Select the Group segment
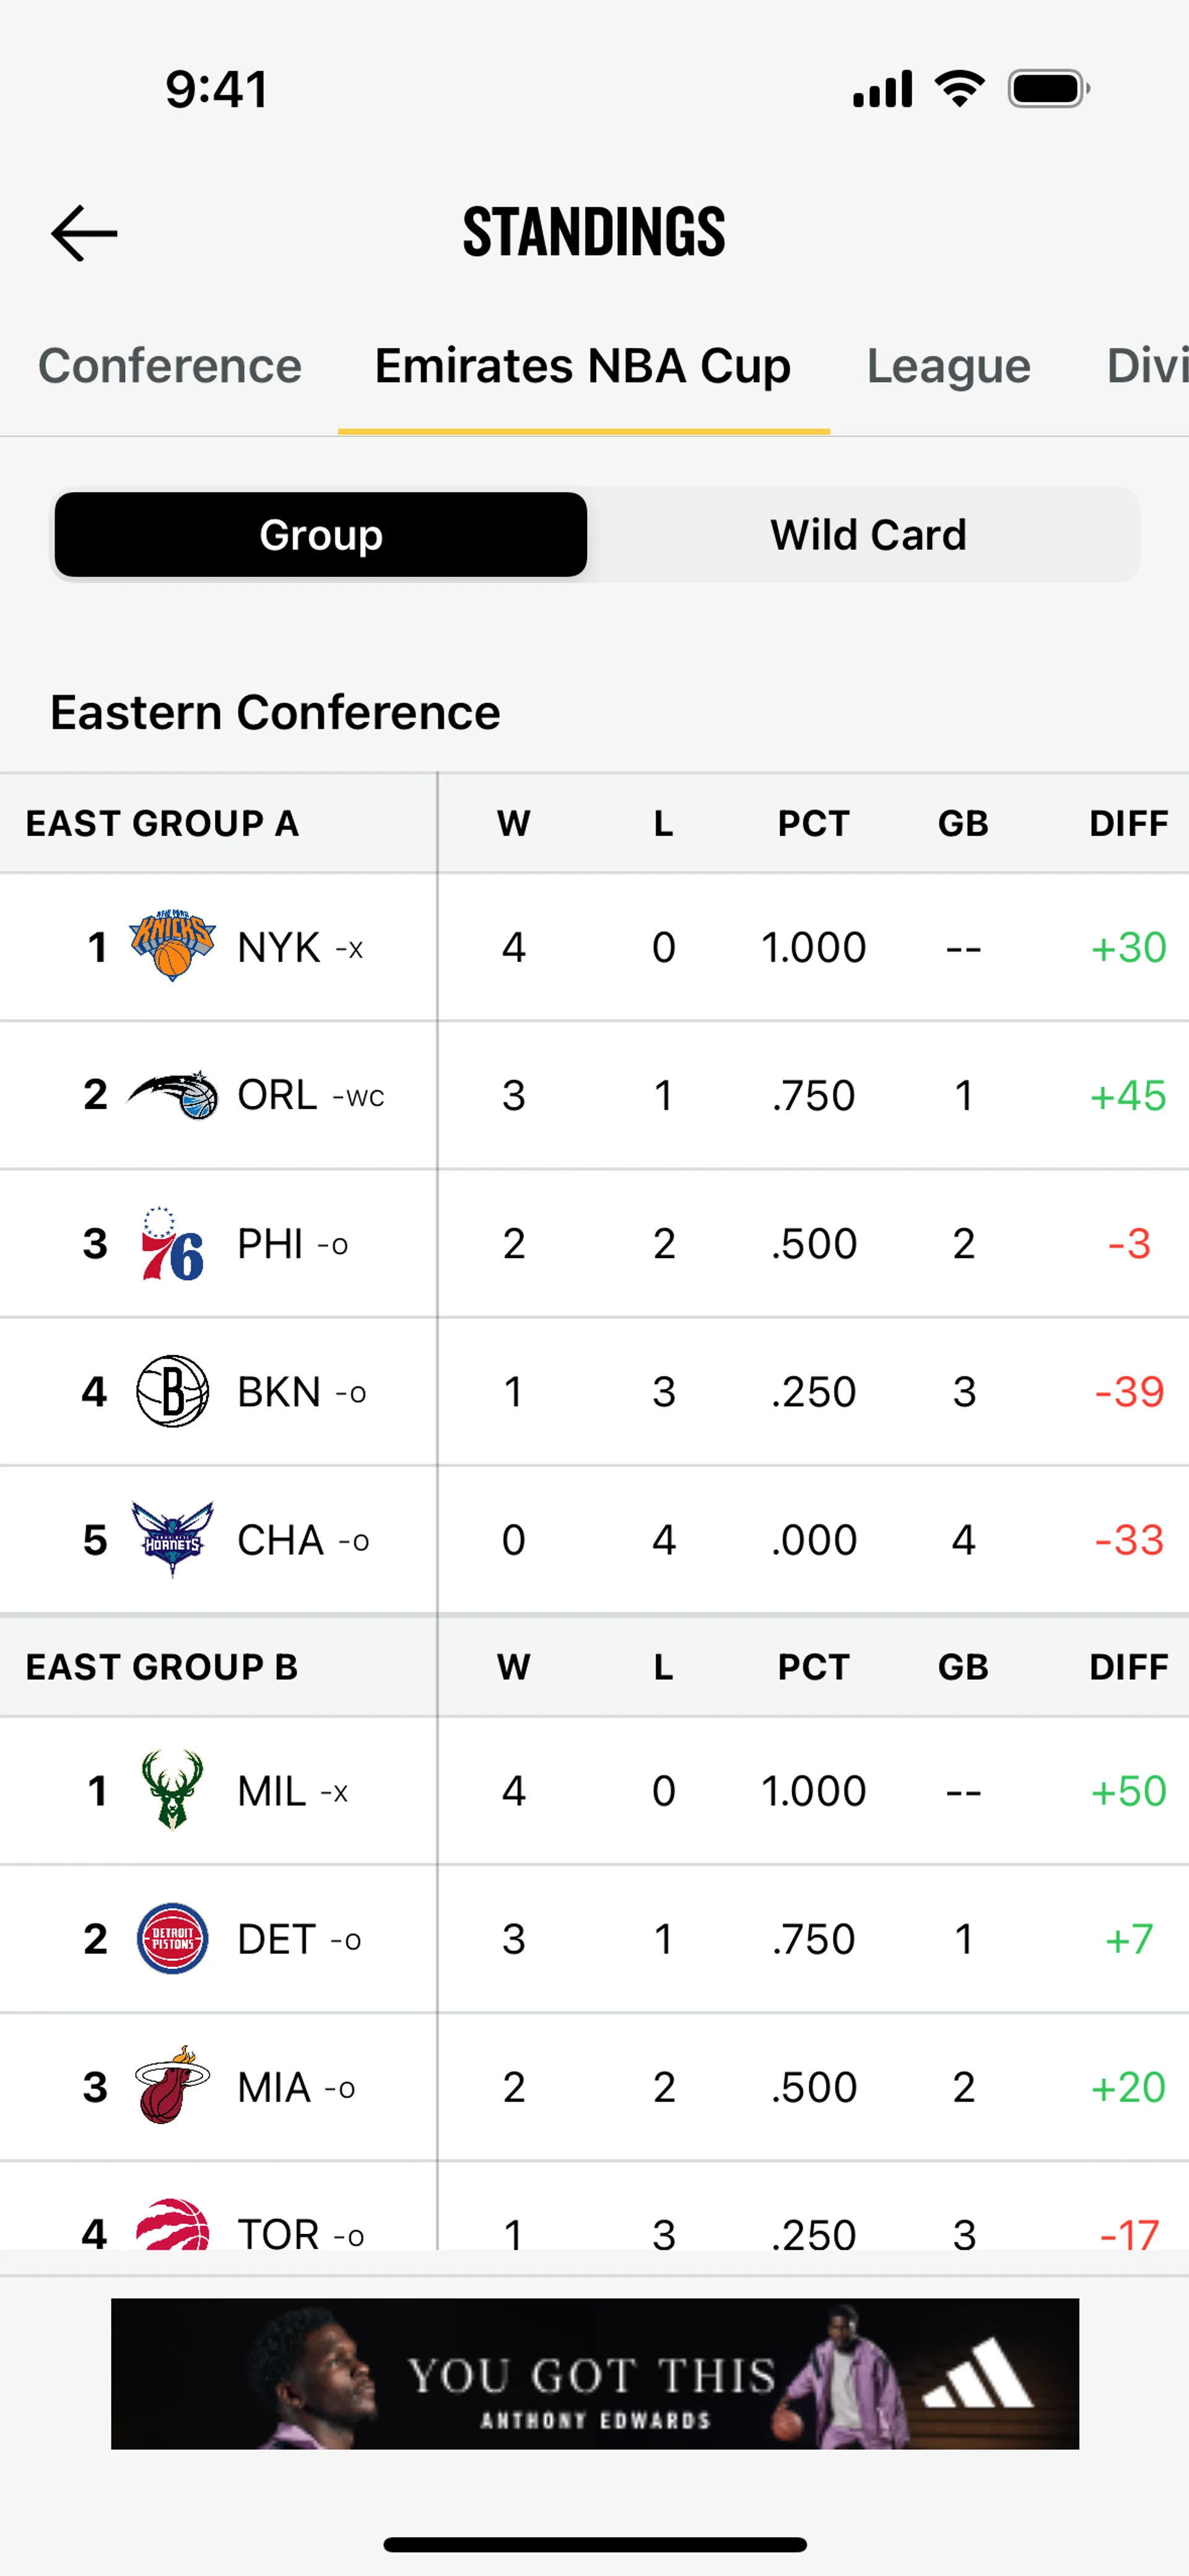 [x=320, y=535]
